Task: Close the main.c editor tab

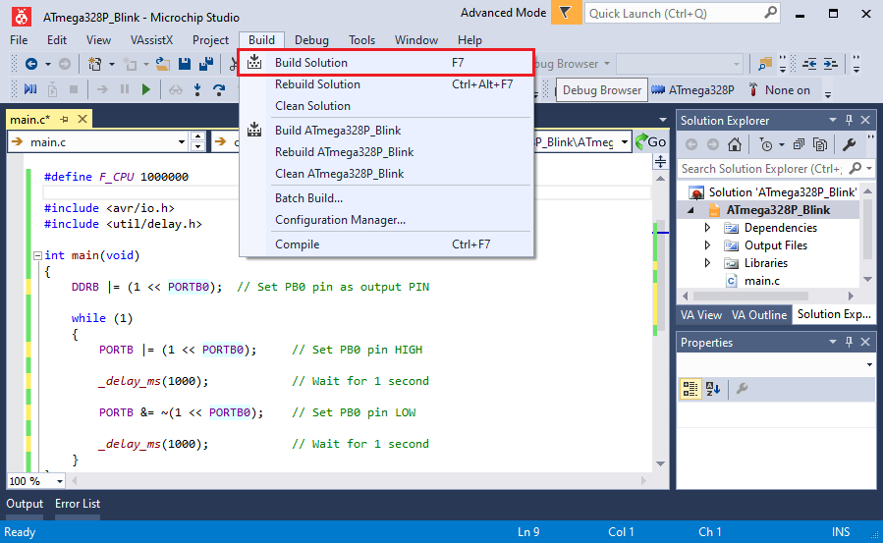Action: [x=83, y=119]
